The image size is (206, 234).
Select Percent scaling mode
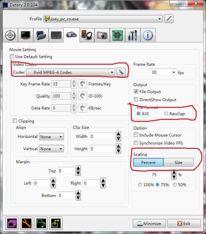(x=148, y=162)
